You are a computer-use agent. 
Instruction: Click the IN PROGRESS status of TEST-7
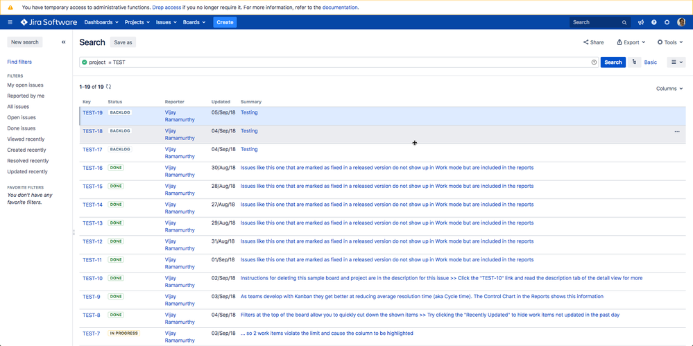[123, 334]
